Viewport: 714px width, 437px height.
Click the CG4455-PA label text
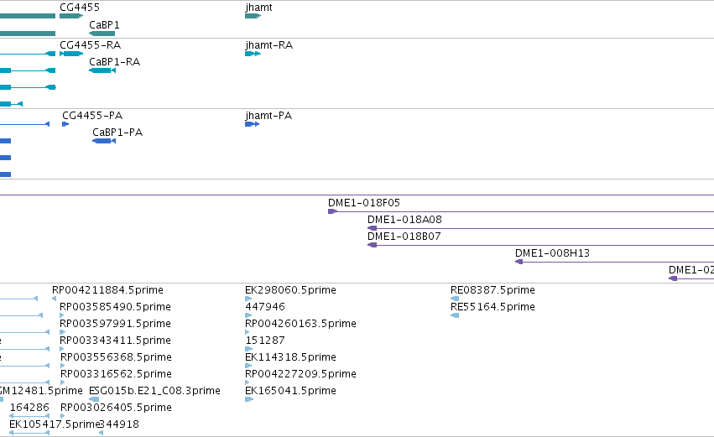92,116
